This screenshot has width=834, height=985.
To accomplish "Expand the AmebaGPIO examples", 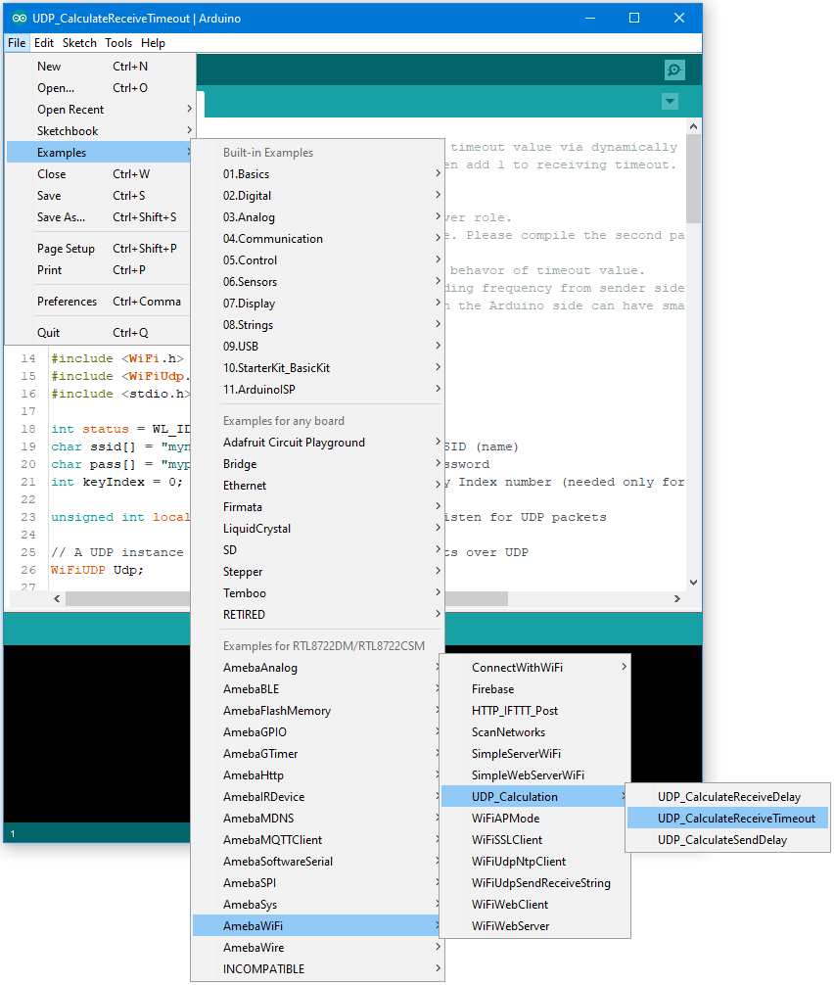I will (x=318, y=732).
